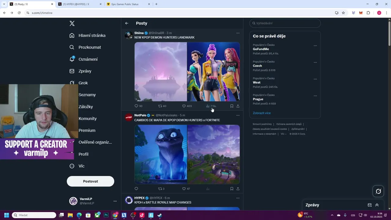Bookmark this page with star icon
The height and width of the screenshot is (220, 391).
click(x=343, y=13)
